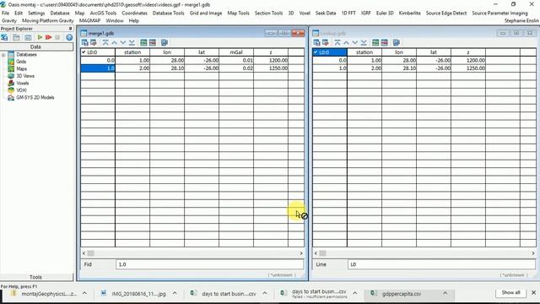Go to the first line in merge1.gdb
The width and height of the screenshot is (540, 304).
[105, 42]
